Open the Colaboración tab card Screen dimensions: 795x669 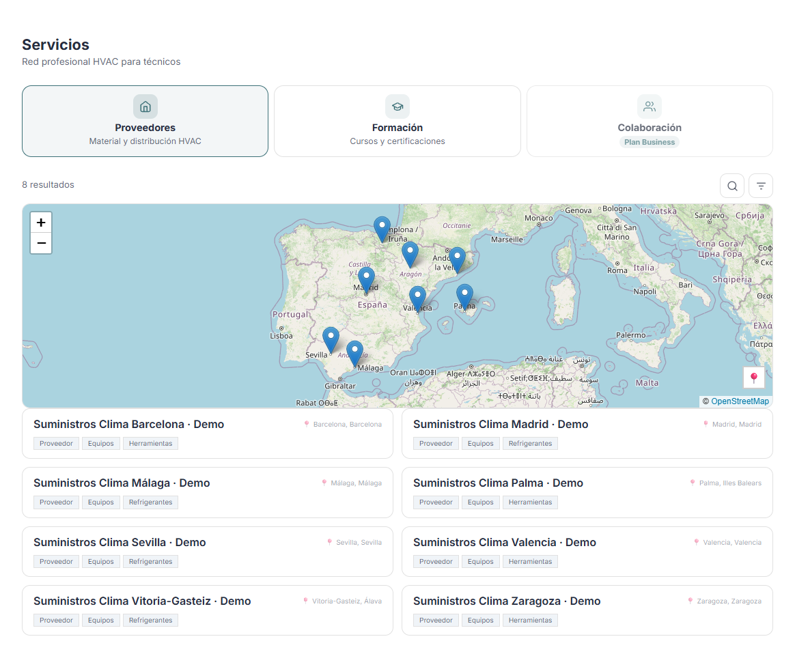coord(650,121)
